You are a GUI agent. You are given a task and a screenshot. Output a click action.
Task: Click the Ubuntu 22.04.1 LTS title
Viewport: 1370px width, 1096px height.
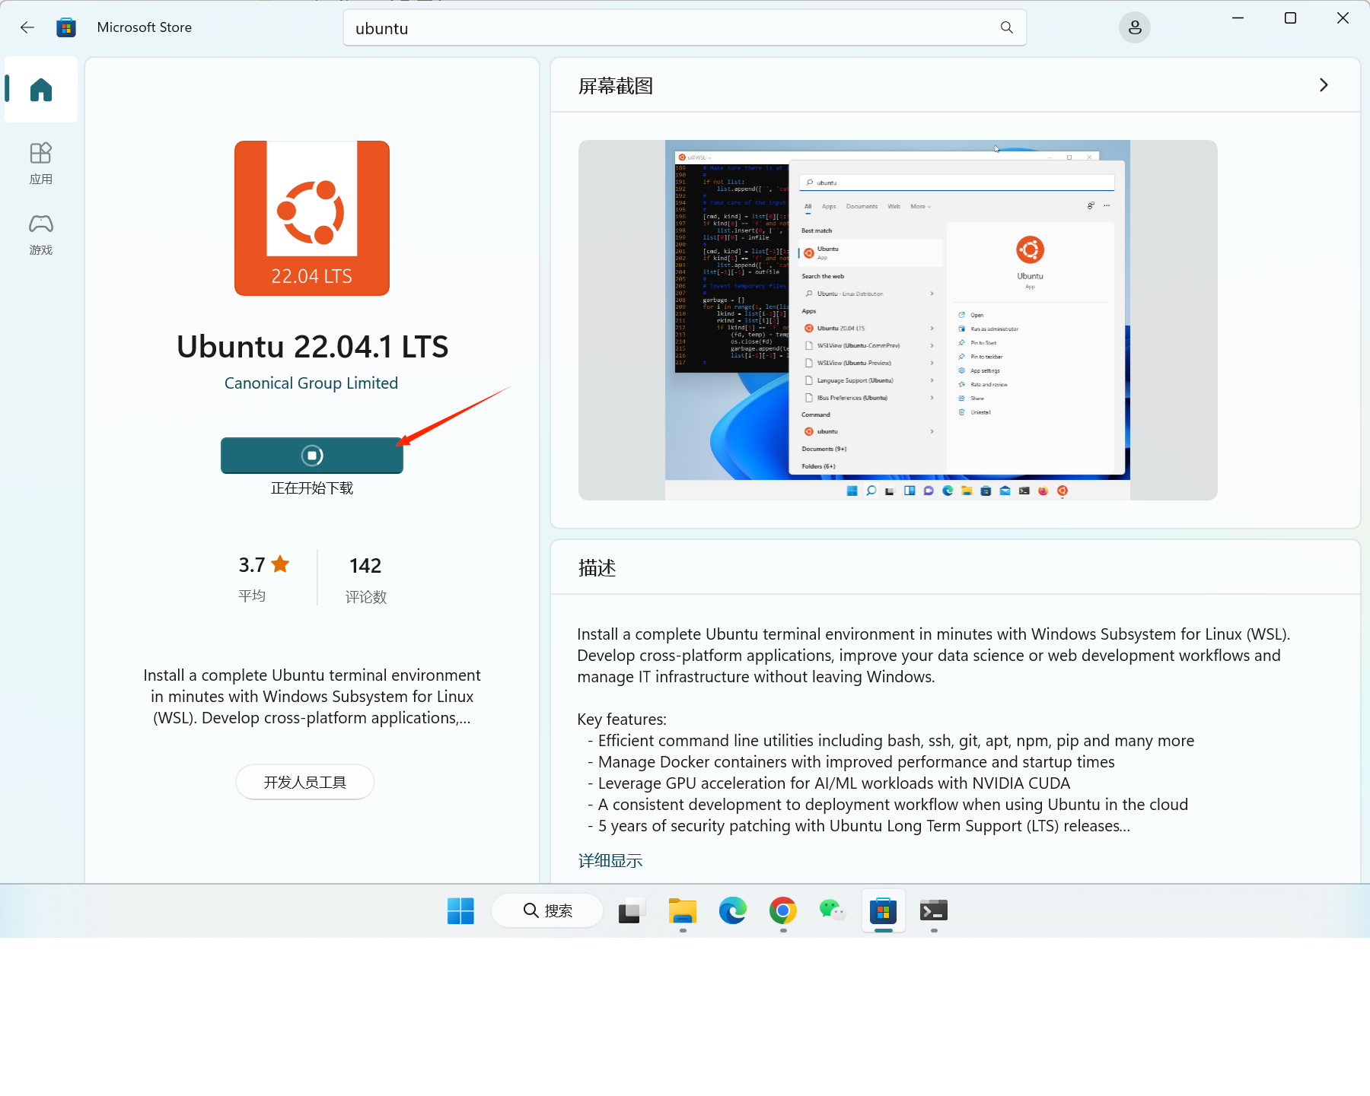(x=312, y=347)
